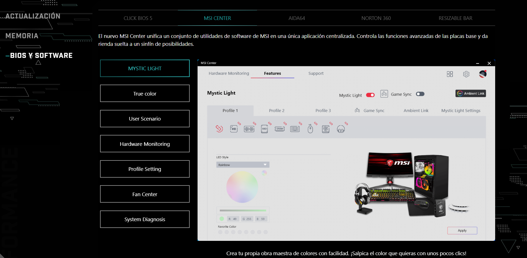Open the apps grid view icon
527x258 pixels.
(450, 74)
